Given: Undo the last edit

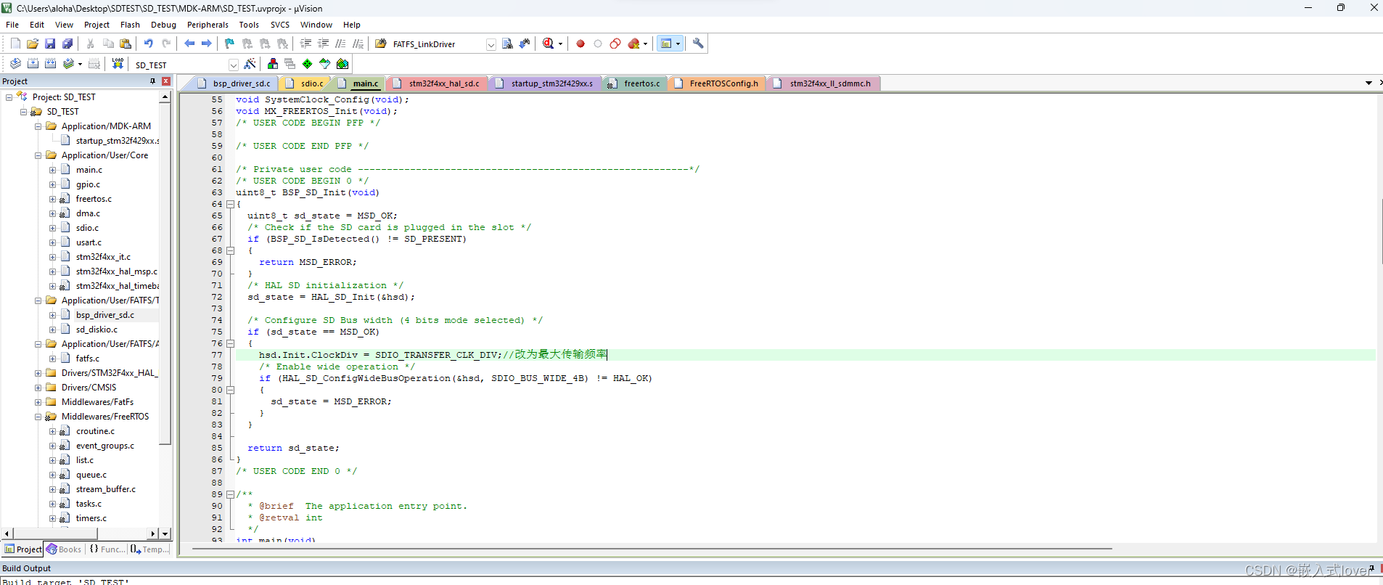Looking at the screenshot, I should pyautogui.click(x=149, y=44).
